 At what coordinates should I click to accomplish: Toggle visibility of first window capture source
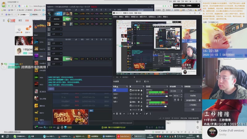pos(139,90)
